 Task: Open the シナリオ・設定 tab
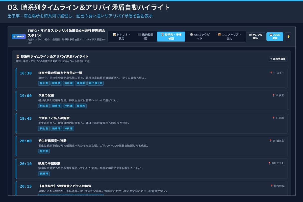tap(121, 37)
